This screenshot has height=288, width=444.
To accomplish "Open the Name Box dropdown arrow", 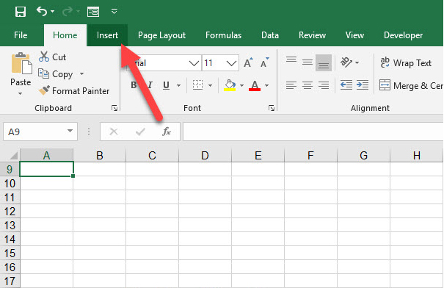I will coord(70,131).
